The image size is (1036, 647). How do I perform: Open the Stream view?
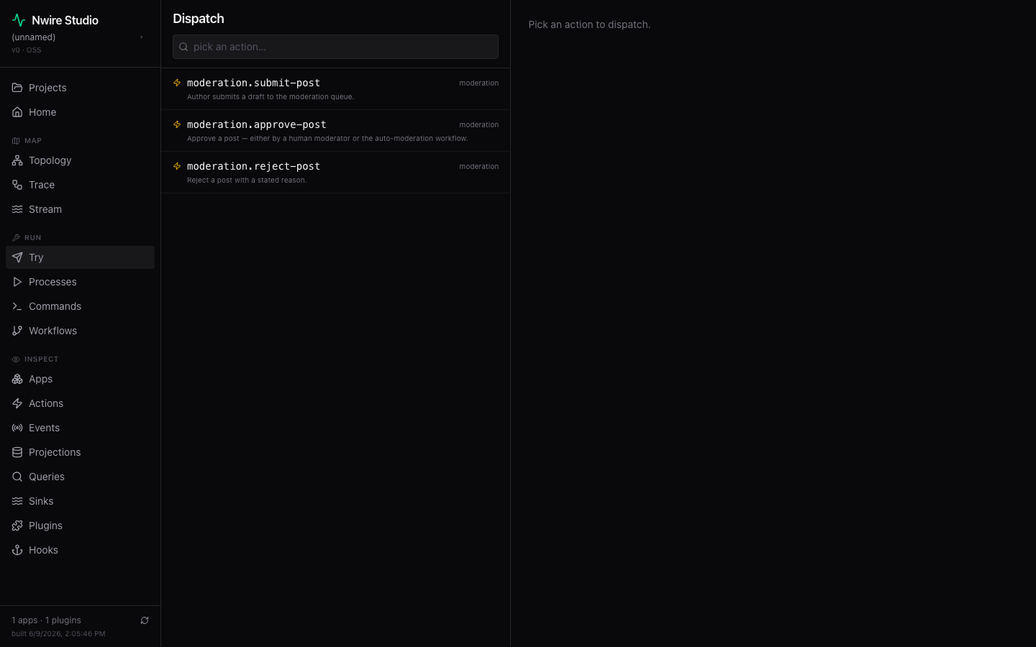(x=80, y=209)
